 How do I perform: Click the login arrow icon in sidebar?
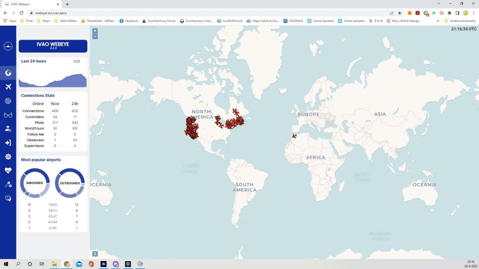(x=8, y=143)
